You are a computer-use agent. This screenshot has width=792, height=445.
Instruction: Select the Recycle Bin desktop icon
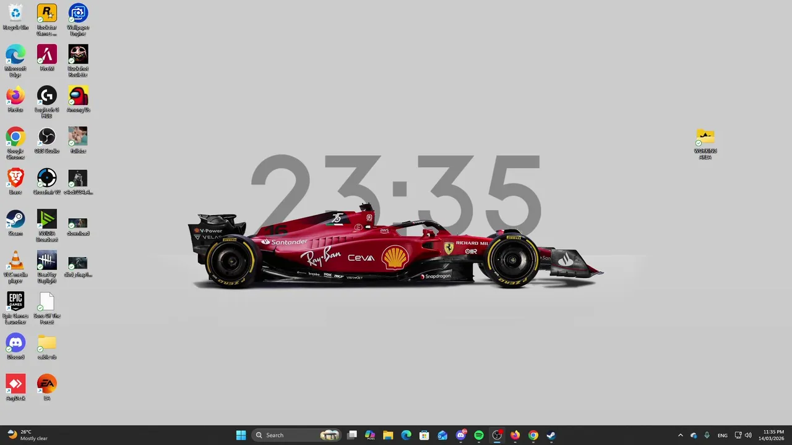[15, 17]
